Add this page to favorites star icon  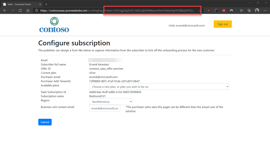click(200, 10)
